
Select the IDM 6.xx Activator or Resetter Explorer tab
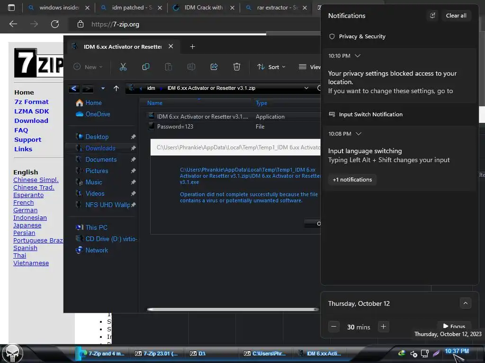[123, 47]
